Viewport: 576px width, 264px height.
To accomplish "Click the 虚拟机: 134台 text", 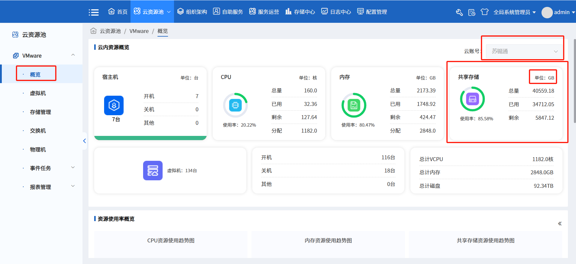I will pyautogui.click(x=182, y=170).
